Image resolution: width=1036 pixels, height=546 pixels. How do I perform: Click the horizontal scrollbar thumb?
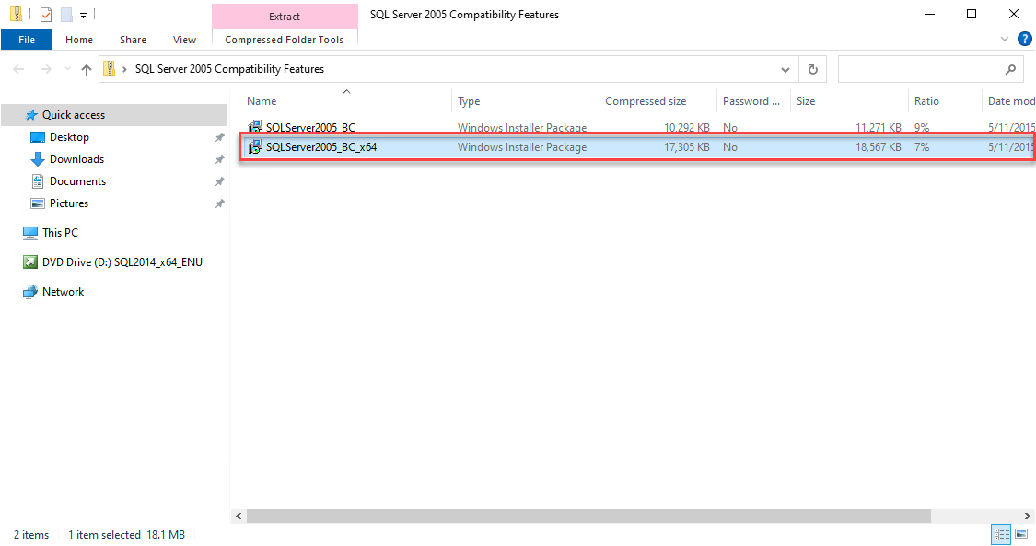coord(588,516)
